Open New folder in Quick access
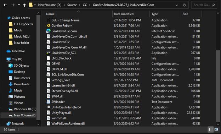Screen dimensions: 221x134 22,43
